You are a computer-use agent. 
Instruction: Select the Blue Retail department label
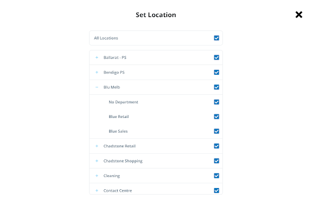pyautogui.click(x=119, y=117)
